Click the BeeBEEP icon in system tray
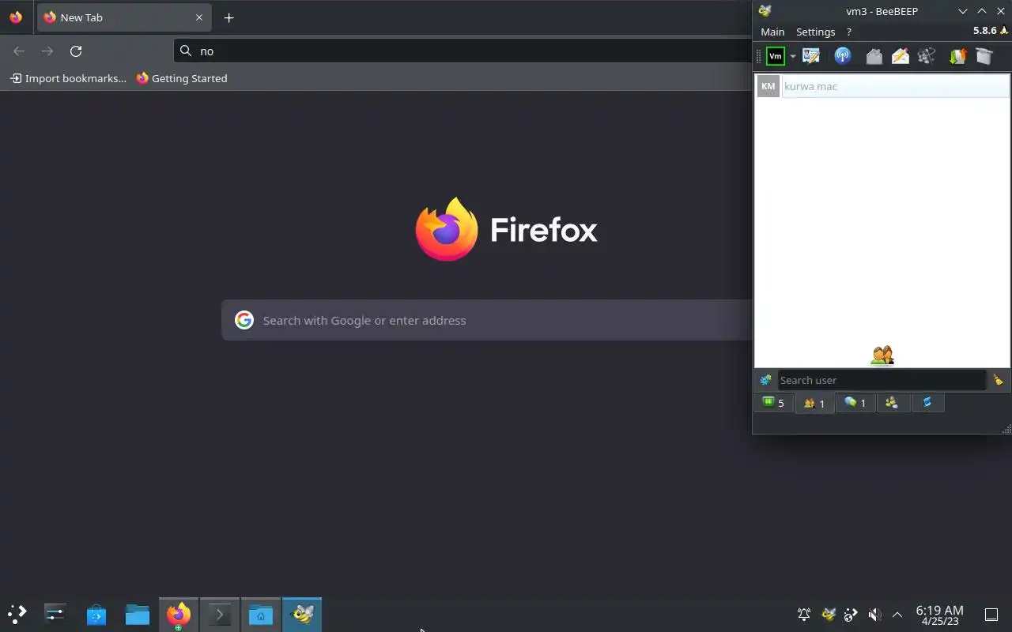The width and height of the screenshot is (1012, 632). pyautogui.click(x=829, y=615)
